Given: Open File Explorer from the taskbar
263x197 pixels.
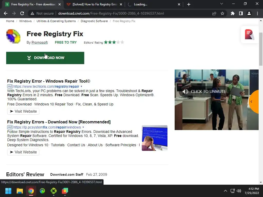Looking at the screenshot, I should click(20, 191).
